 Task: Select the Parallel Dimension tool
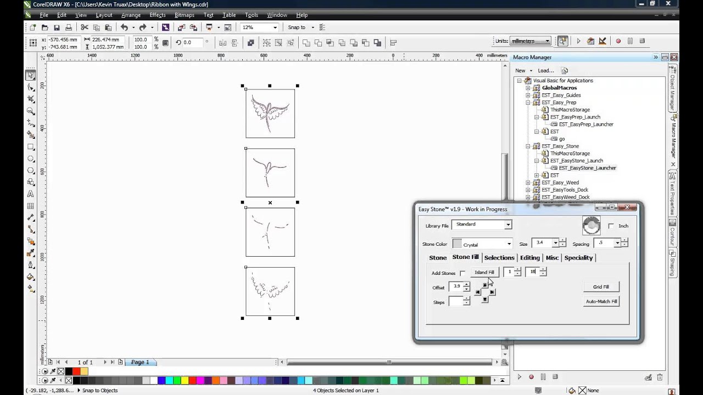(31, 218)
